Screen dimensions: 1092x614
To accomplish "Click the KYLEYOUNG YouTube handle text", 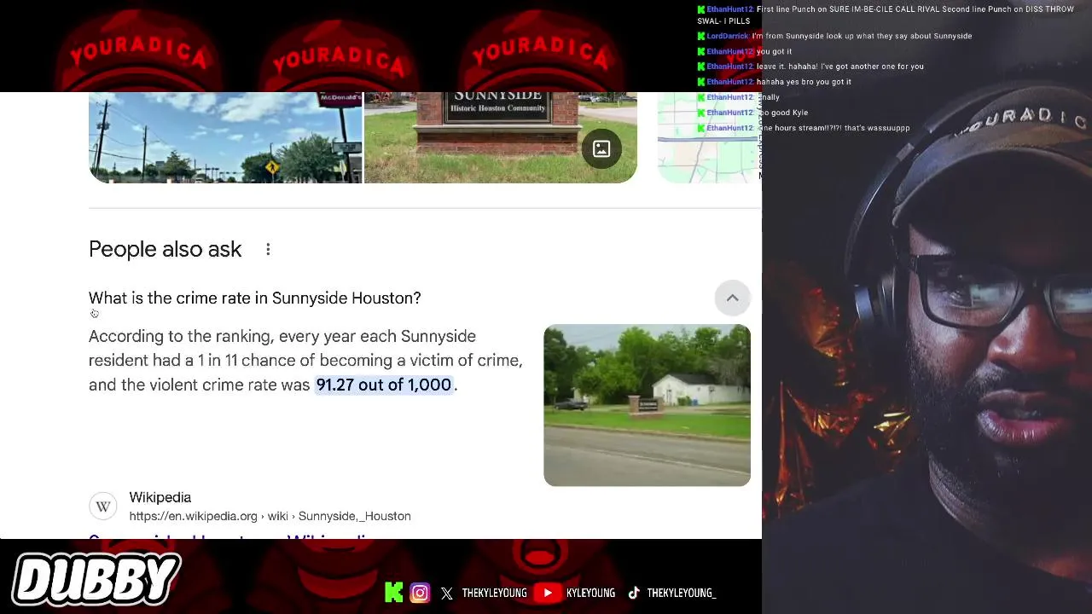I will click(590, 593).
